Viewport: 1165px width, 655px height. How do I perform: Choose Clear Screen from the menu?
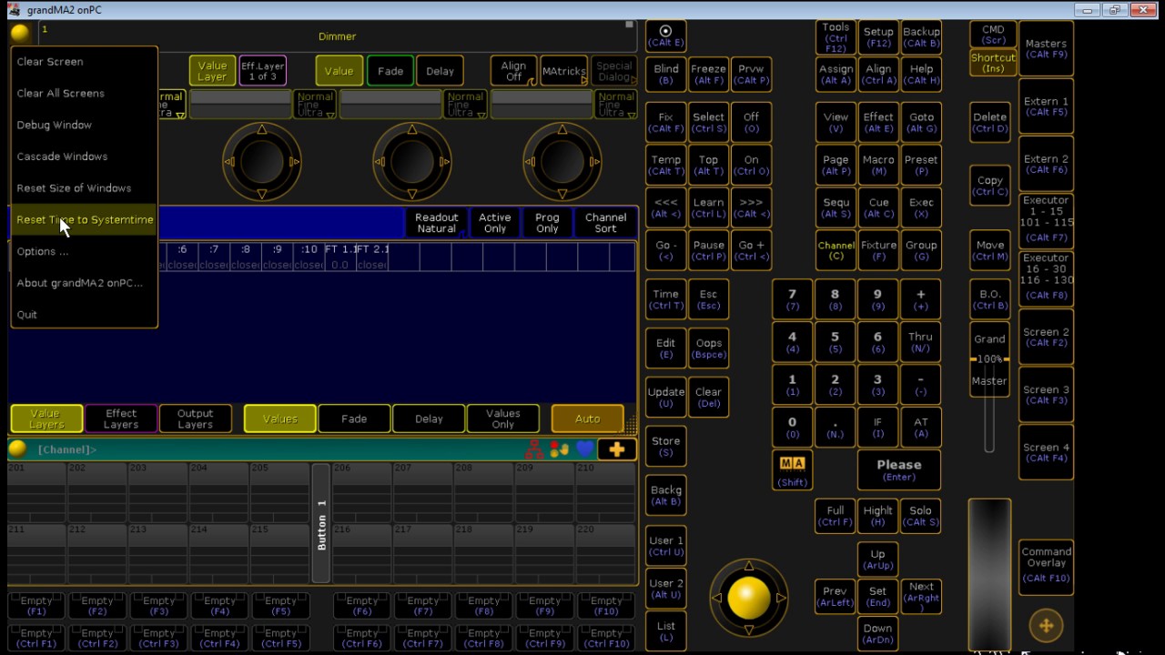tap(84, 62)
